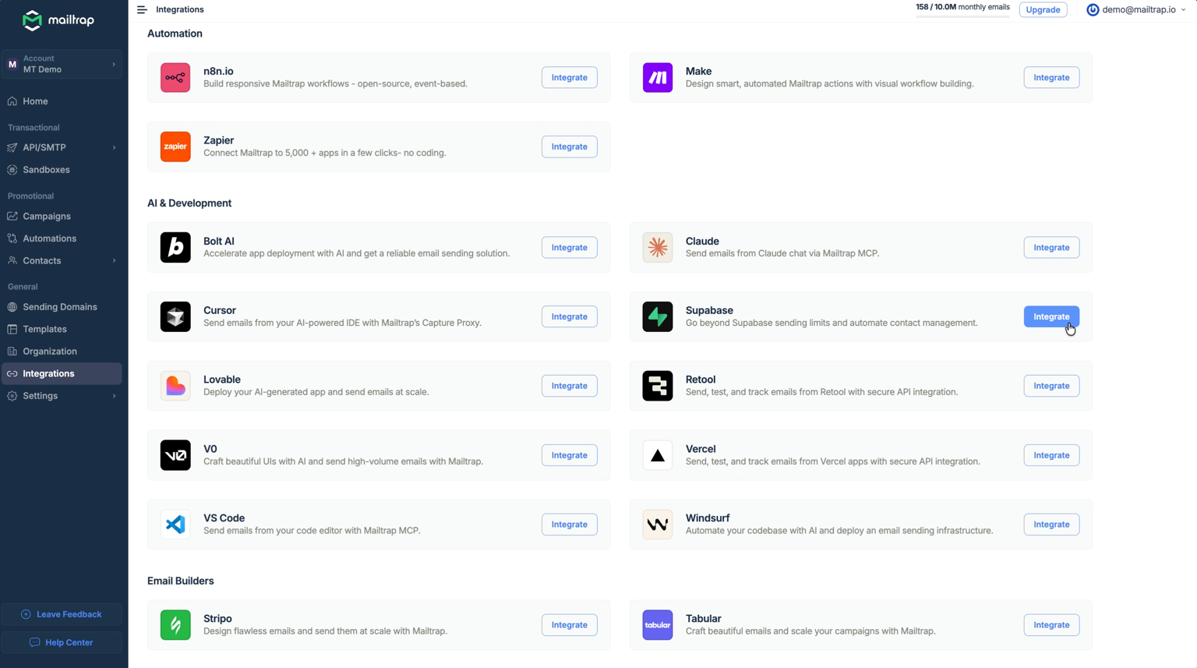This screenshot has height=668, width=1197.
Task: Click the Zapier logo icon
Action: (175, 147)
